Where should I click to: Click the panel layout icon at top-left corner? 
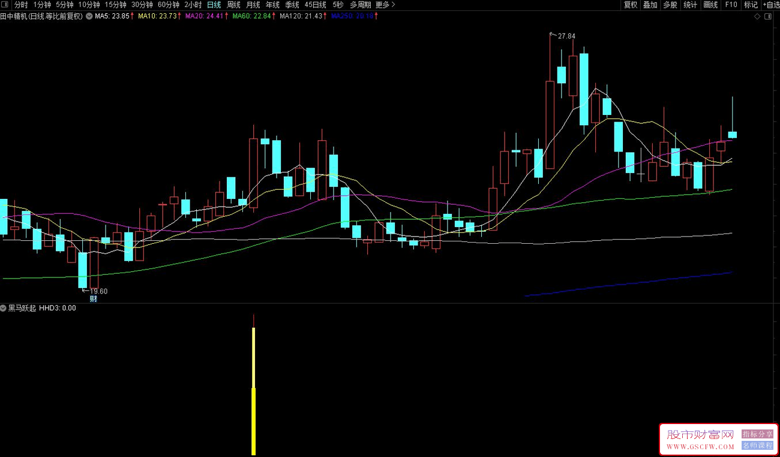tap(5, 5)
